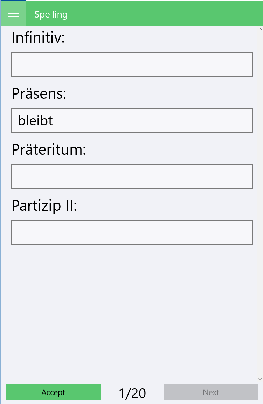Click the scroll up arrow
The width and height of the screenshot is (263, 404).
click(x=260, y=29)
